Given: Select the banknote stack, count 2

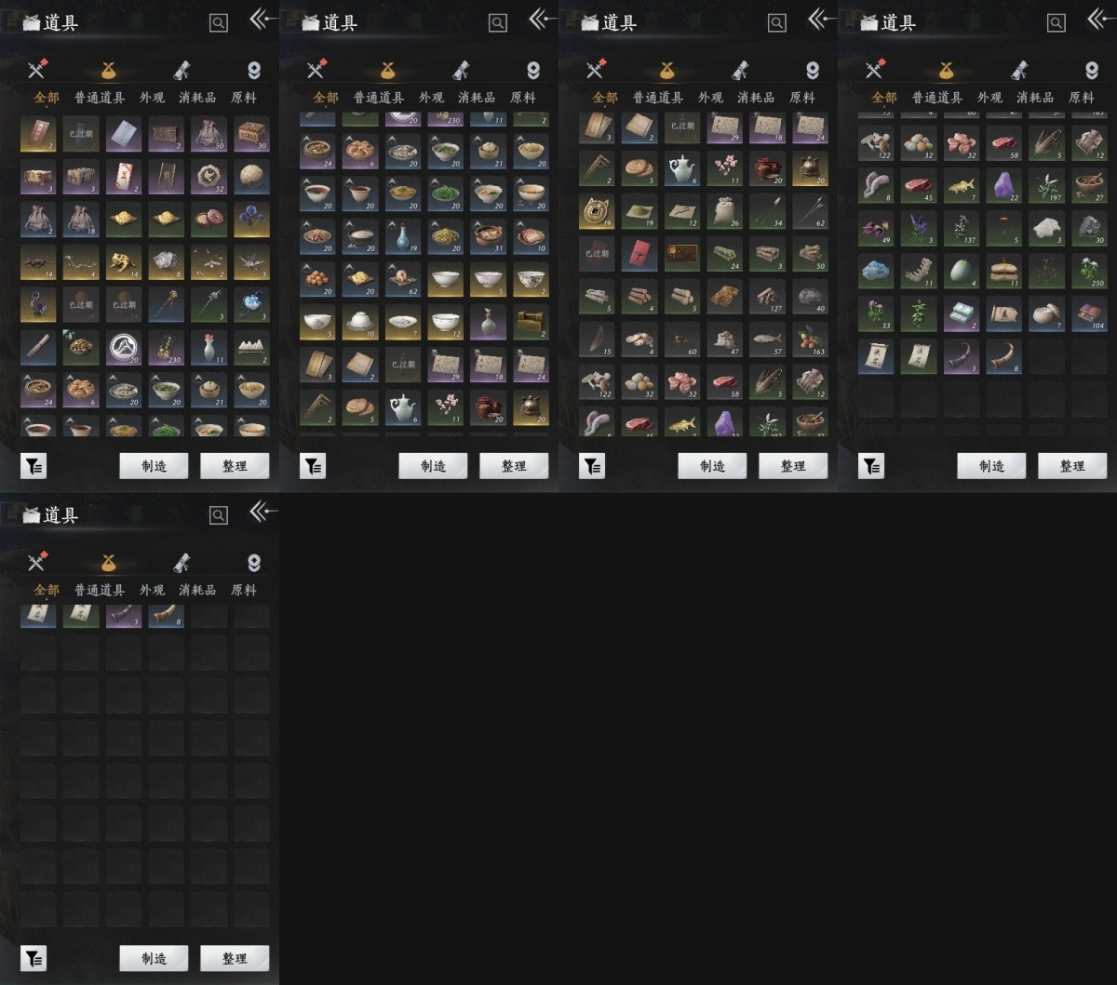Looking at the screenshot, I should point(962,313).
